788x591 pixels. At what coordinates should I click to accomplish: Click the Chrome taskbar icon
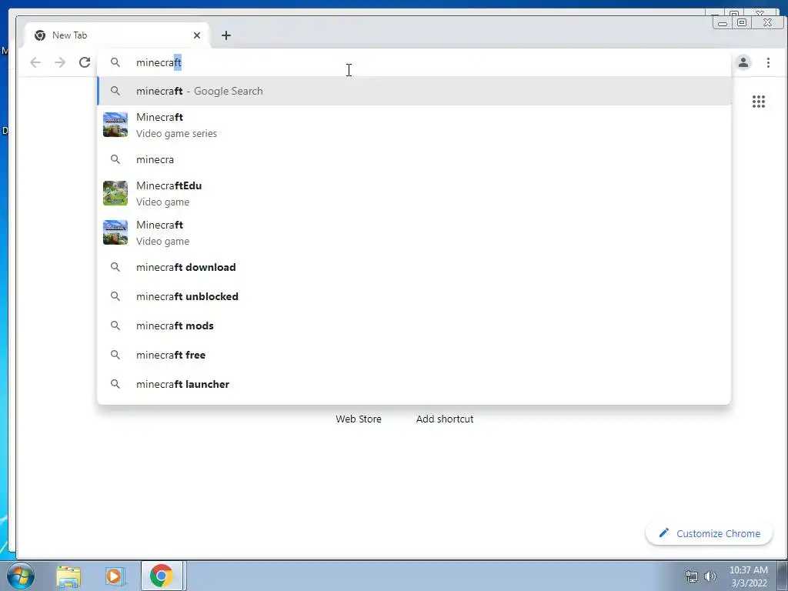(162, 576)
